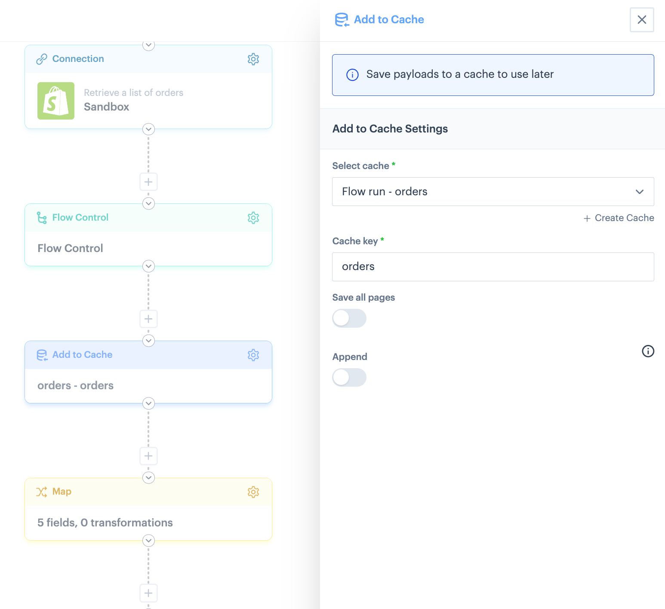Turn on the Append toggle
This screenshot has height=609, width=665.
349,378
